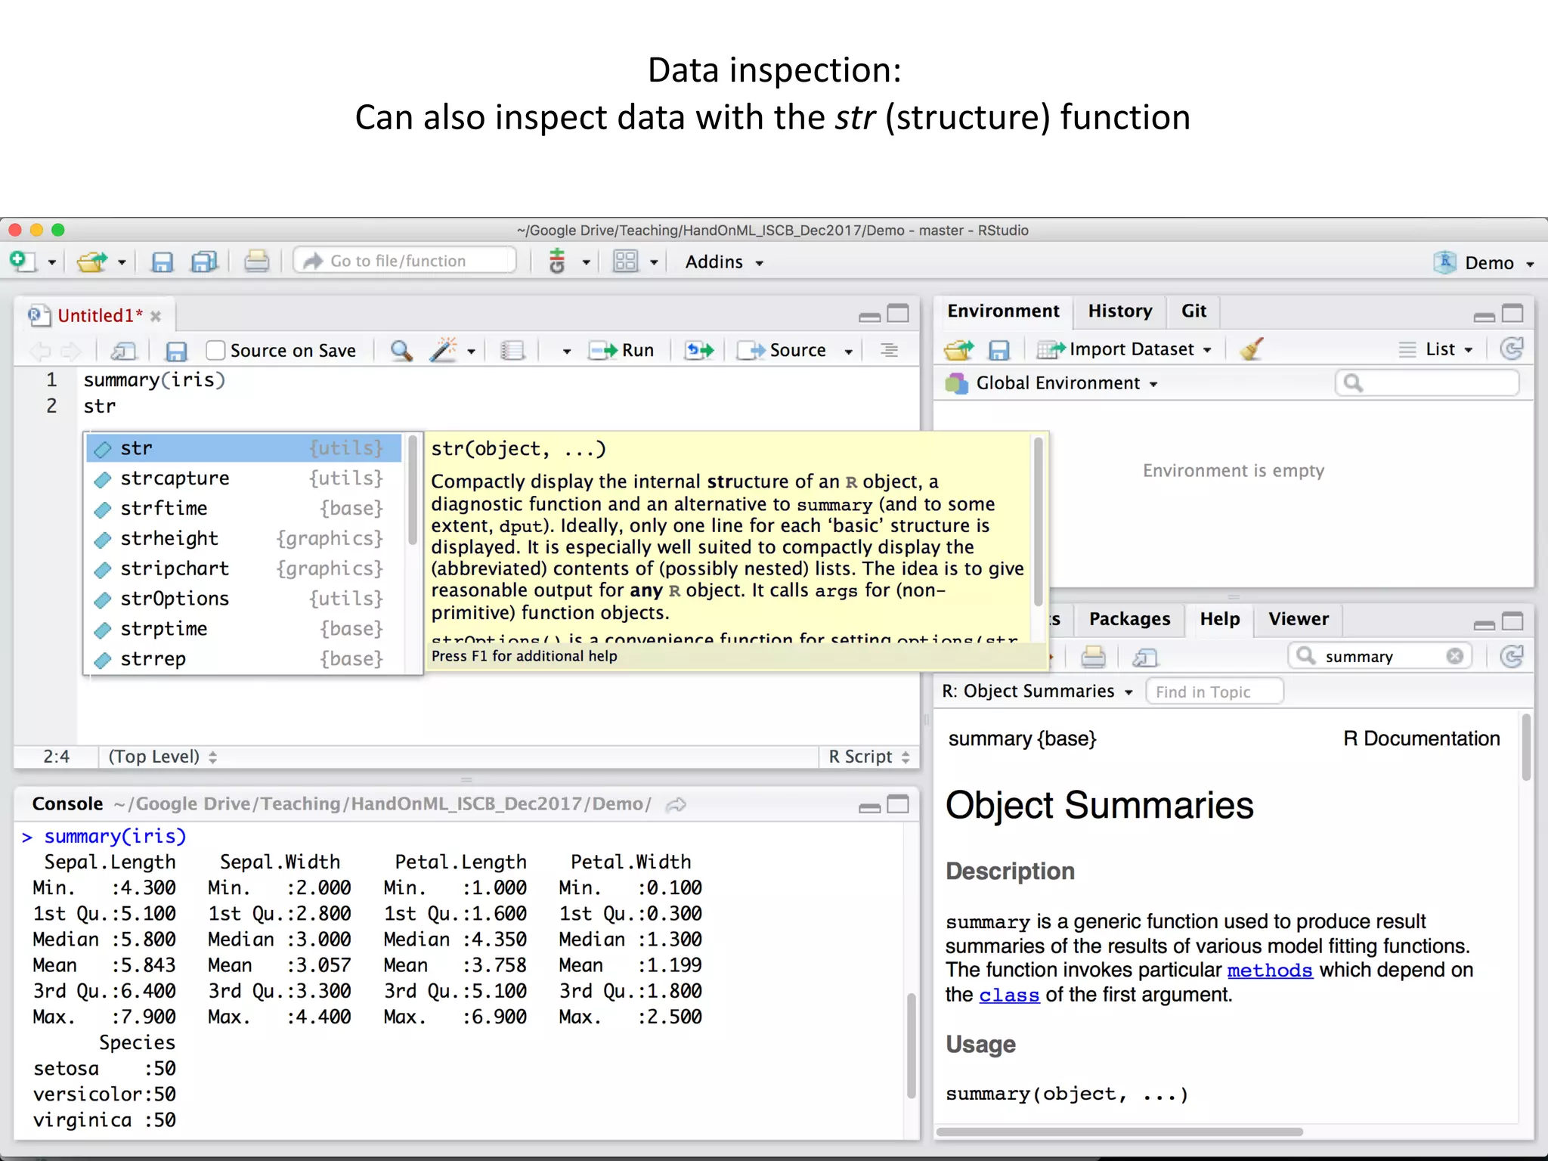Image resolution: width=1548 pixels, height=1161 pixels.
Task: Click the Save All documents icon
Action: 203,262
